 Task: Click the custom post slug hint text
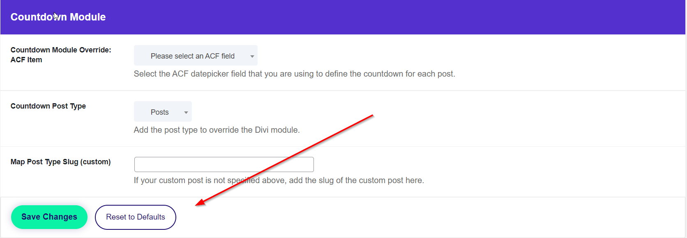point(279,180)
